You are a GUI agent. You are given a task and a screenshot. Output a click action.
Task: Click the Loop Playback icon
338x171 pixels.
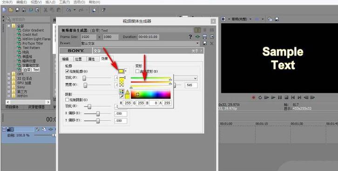coord(260,97)
